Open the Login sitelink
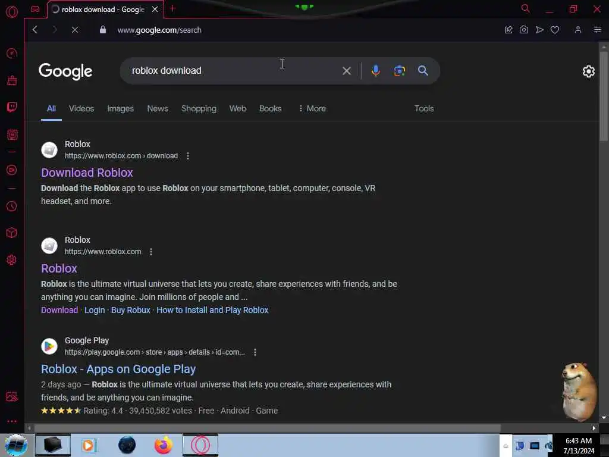 click(95, 310)
